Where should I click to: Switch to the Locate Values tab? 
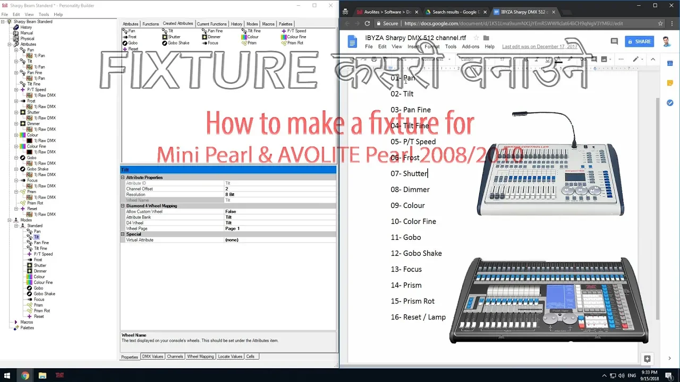[x=230, y=357]
